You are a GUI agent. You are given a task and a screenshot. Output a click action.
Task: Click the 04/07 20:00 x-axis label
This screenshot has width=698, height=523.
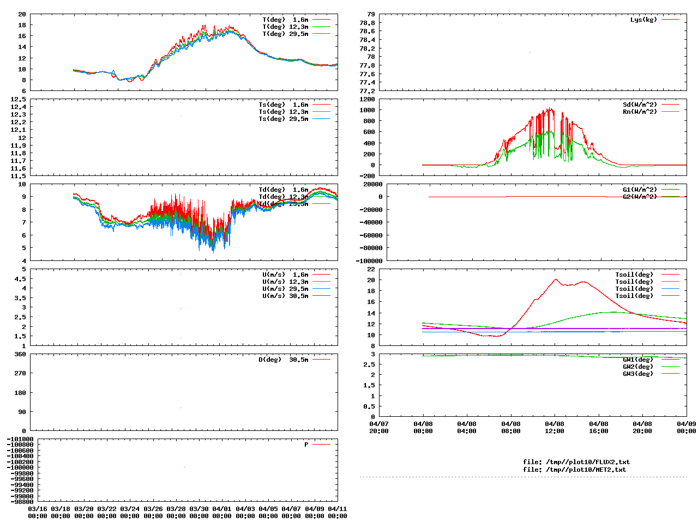coord(379,427)
